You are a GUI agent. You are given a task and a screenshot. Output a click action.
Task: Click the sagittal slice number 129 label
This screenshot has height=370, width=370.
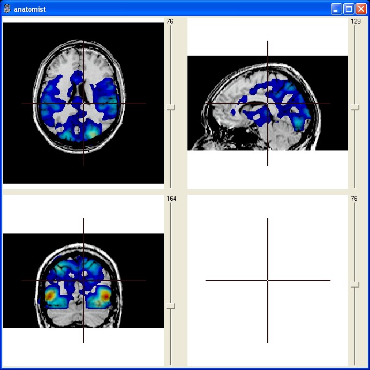click(356, 21)
